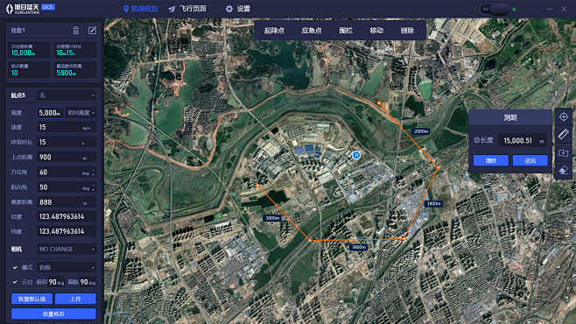This screenshot has width=576, height=324.
Task: Click the paper plane flight icon
Action: pos(172,9)
